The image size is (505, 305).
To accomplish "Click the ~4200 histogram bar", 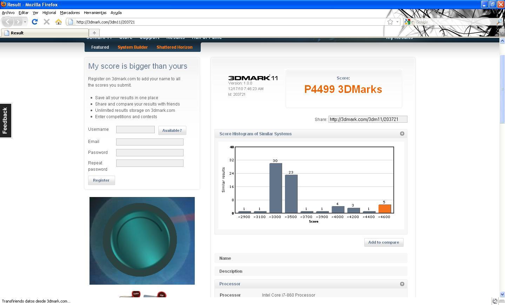I will [x=353, y=210].
